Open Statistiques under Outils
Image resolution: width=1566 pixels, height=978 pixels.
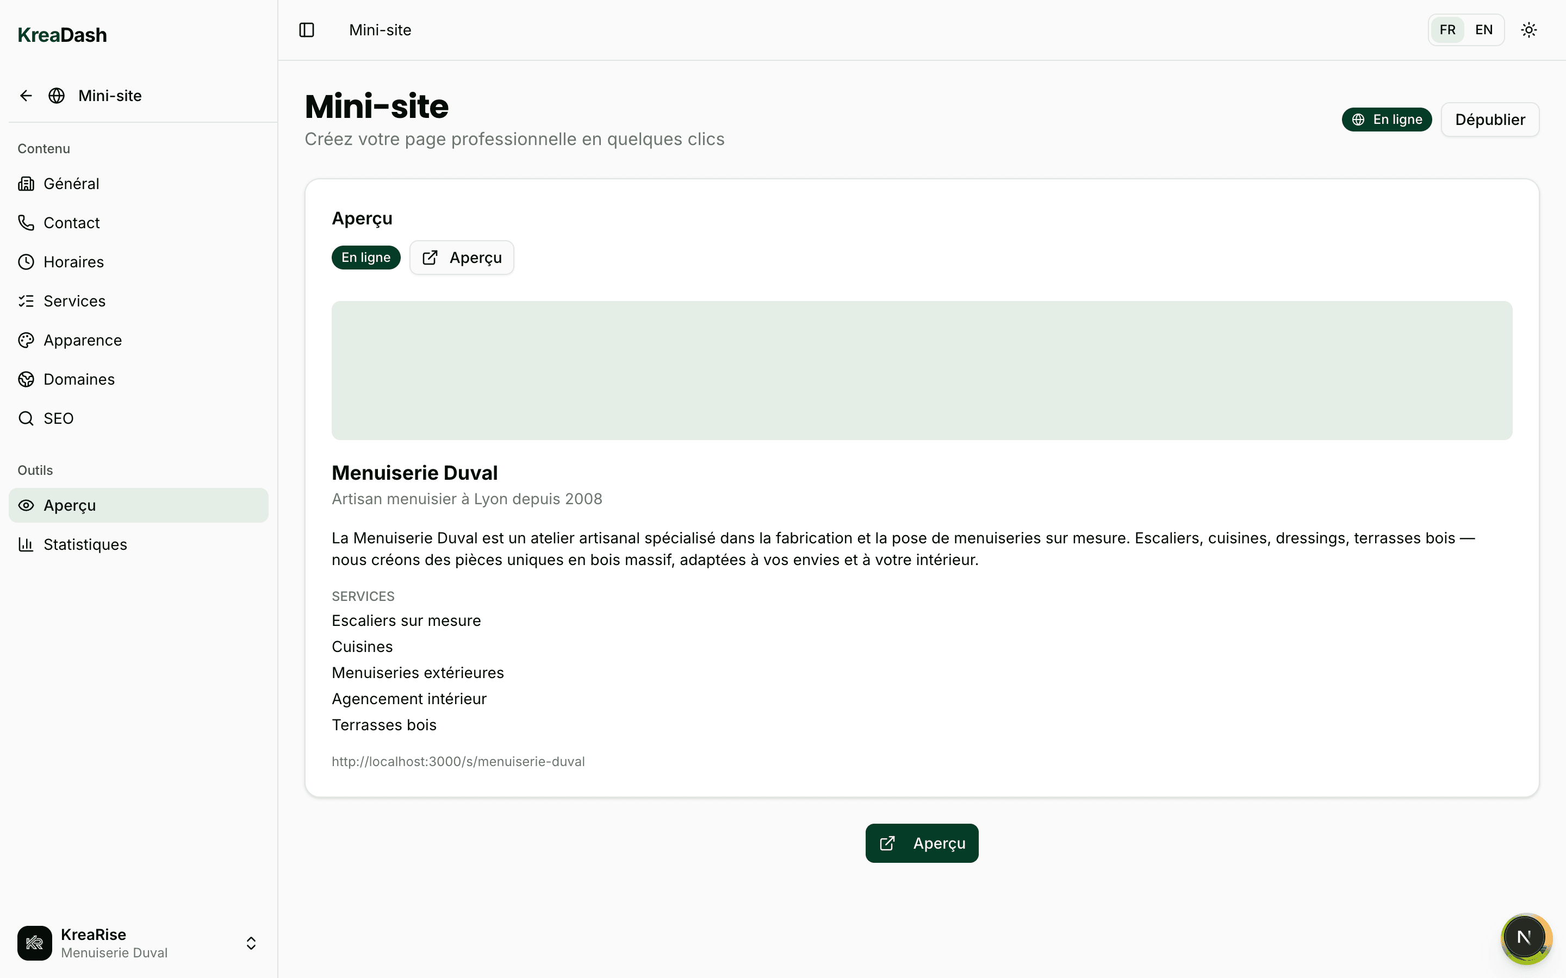(85, 544)
